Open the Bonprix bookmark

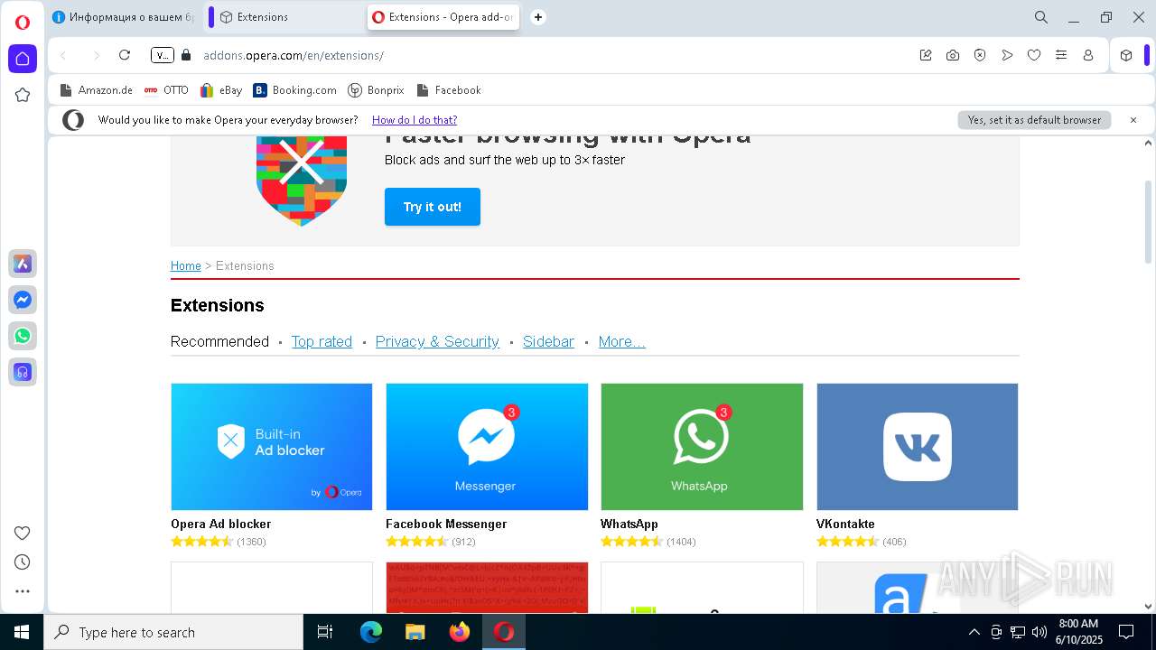(x=376, y=90)
